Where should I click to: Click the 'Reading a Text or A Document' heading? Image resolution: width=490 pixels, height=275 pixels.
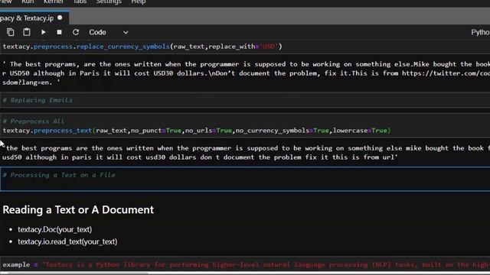click(78, 210)
